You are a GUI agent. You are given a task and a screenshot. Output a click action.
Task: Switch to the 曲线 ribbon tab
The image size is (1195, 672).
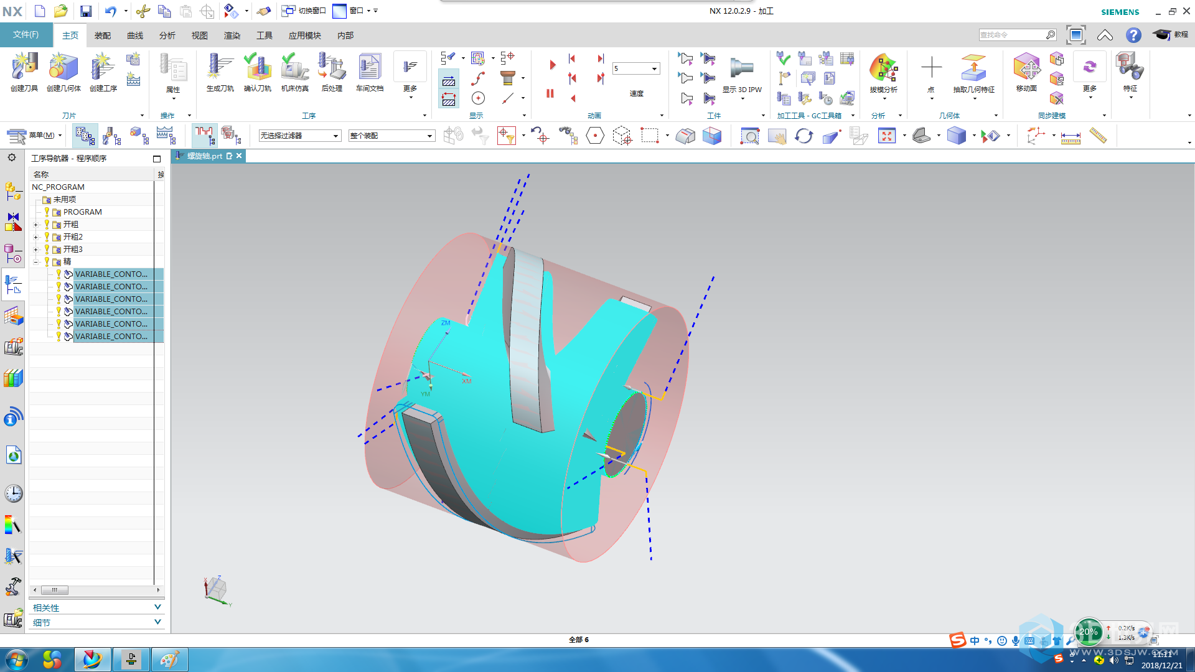click(135, 35)
